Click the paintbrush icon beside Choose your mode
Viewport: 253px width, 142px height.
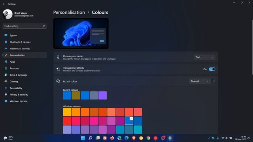[58, 57]
